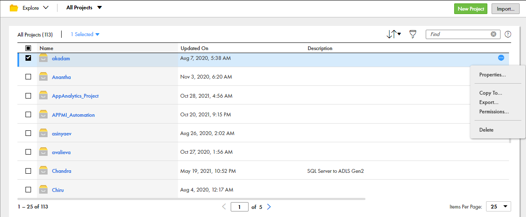Click the Chandra project folder icon
The image size is (526, 217).
click(43, 171)
